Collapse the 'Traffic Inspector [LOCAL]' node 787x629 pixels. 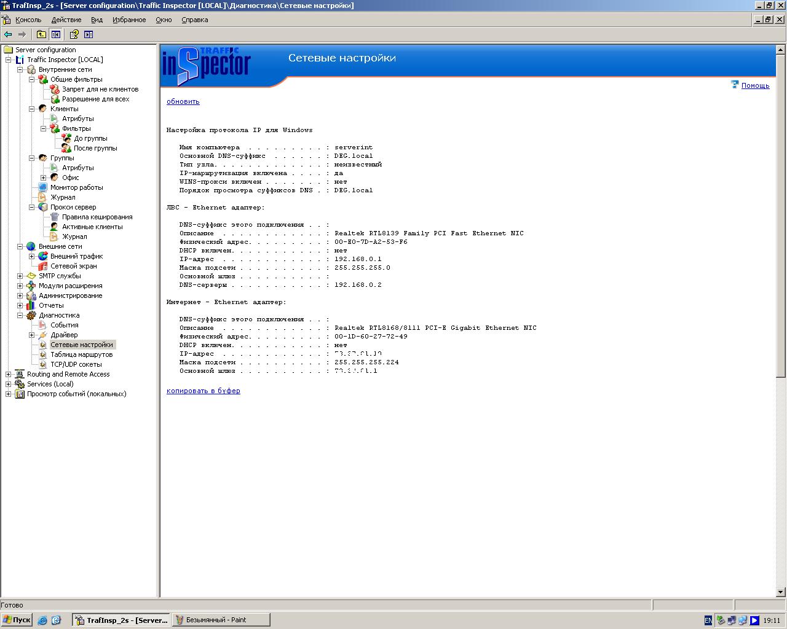(x=9, y=60)
